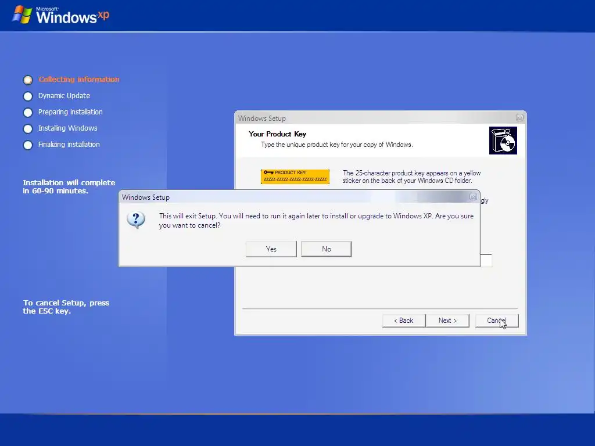The image size is (595, 446).
Task: Click the 'Dynamic Update' step text
Action: point(64,96)
